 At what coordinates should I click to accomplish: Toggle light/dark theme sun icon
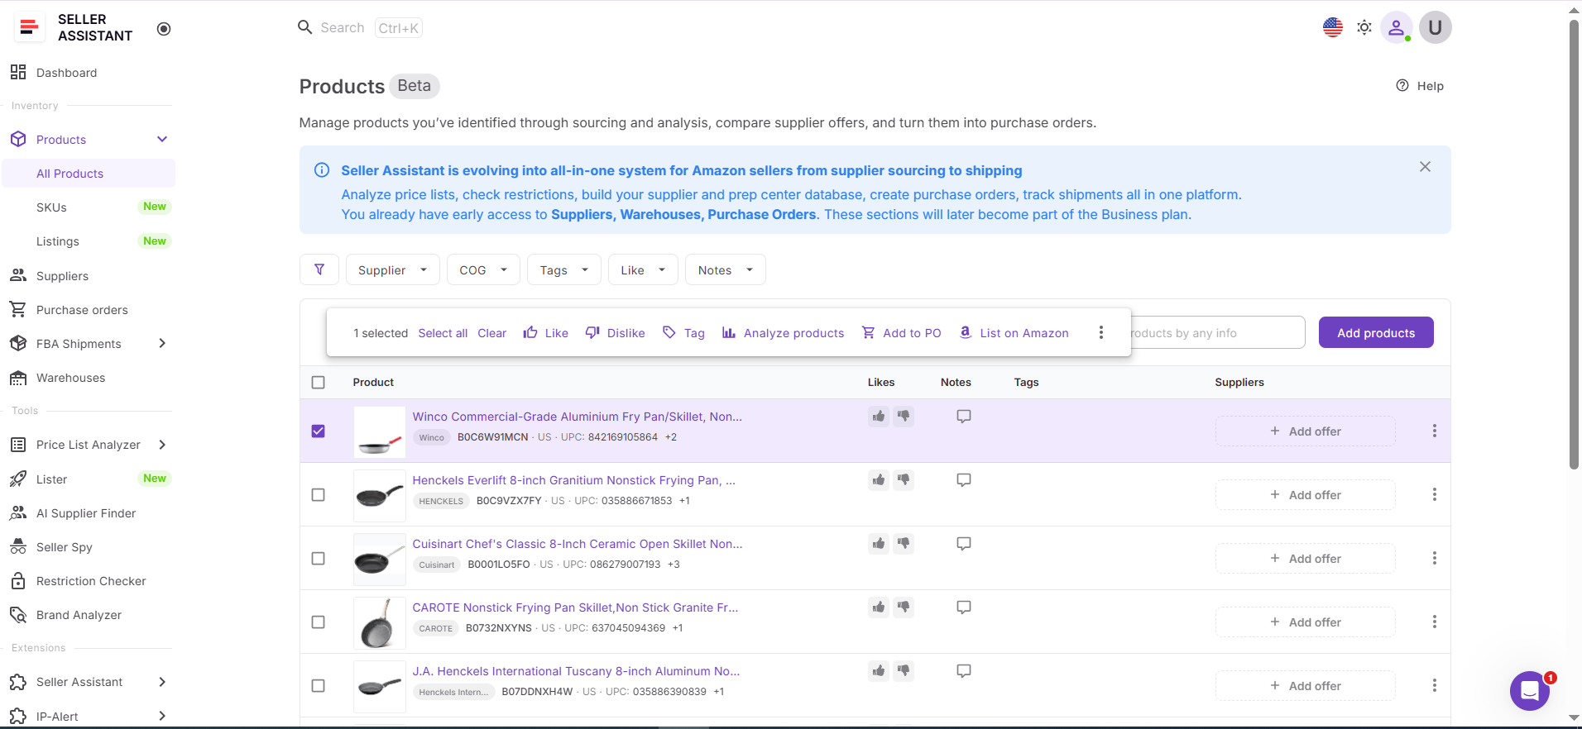click(x=1364, y=27)
